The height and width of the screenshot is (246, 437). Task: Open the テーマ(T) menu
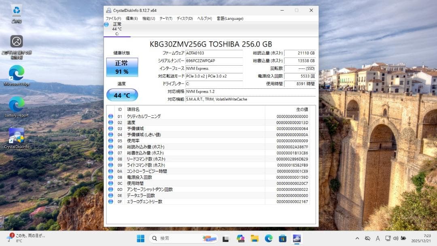[x=165, y=18]
